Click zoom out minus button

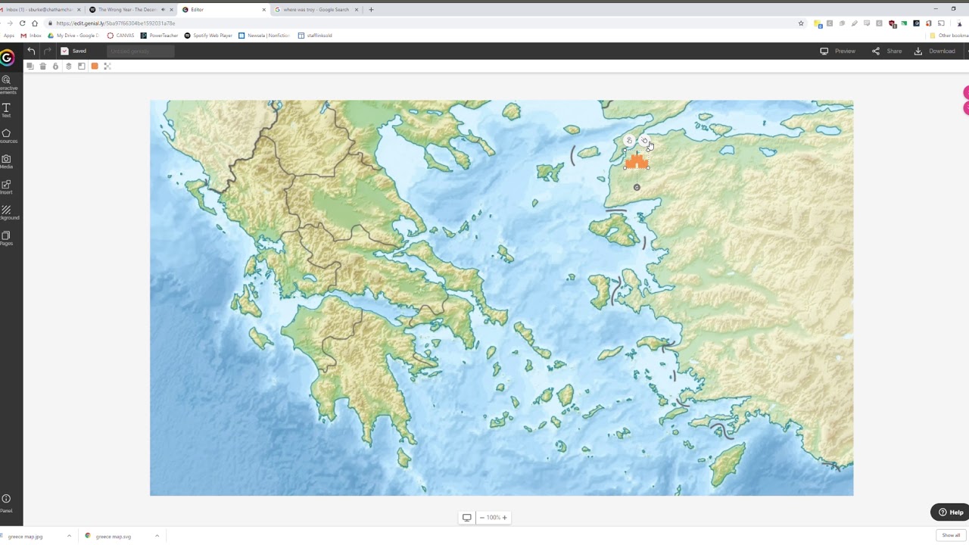pos(481,518)
